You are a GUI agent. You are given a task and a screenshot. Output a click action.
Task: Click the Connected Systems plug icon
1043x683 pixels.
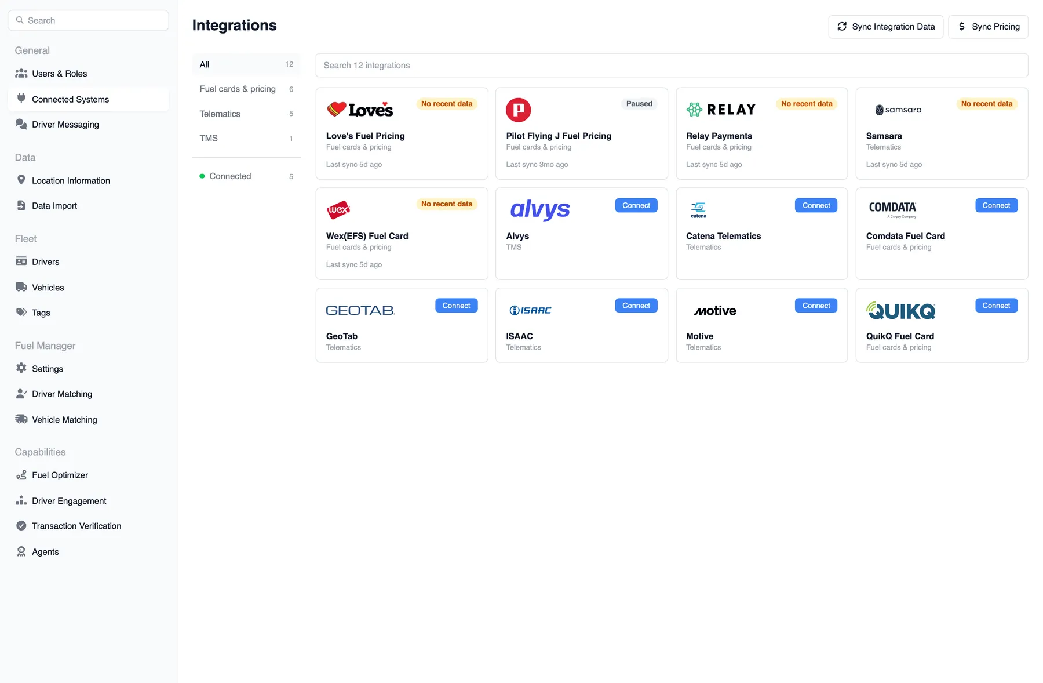[x=21, y=99]
